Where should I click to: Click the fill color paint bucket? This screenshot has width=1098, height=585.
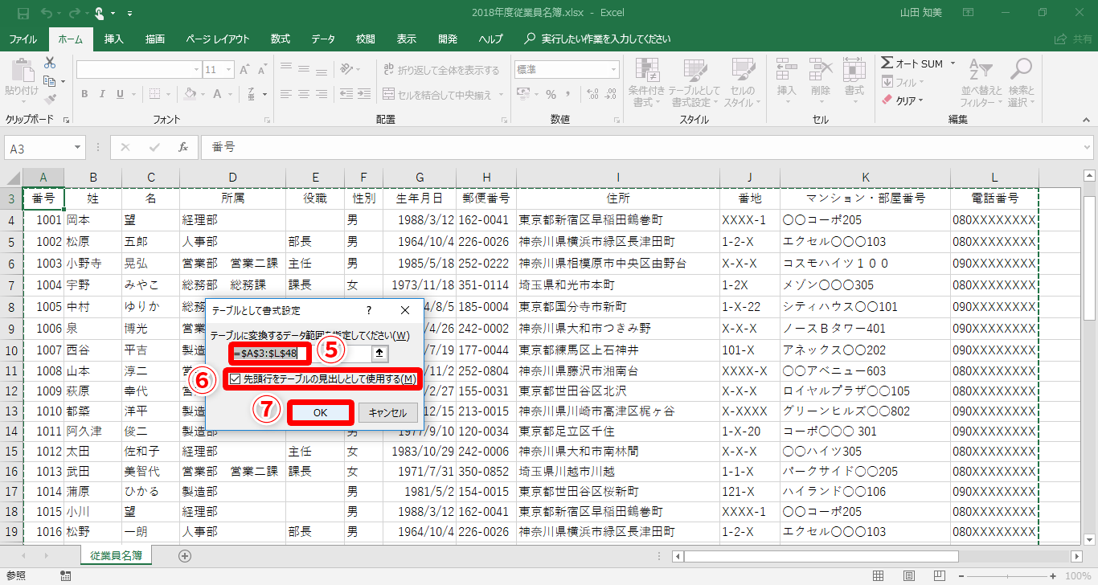pos(191,95)
